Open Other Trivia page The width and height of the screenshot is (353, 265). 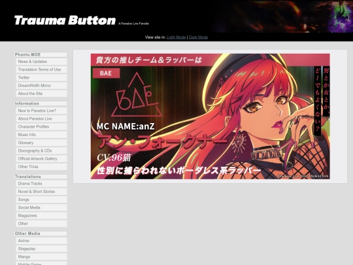[x=41, y=167]
